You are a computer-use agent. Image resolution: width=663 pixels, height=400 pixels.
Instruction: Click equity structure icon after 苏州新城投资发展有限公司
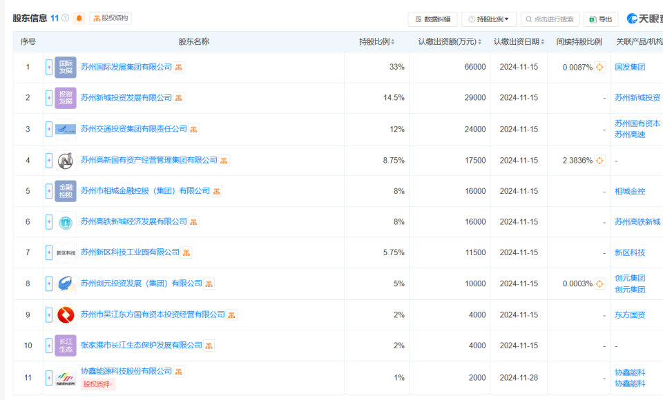179,99
